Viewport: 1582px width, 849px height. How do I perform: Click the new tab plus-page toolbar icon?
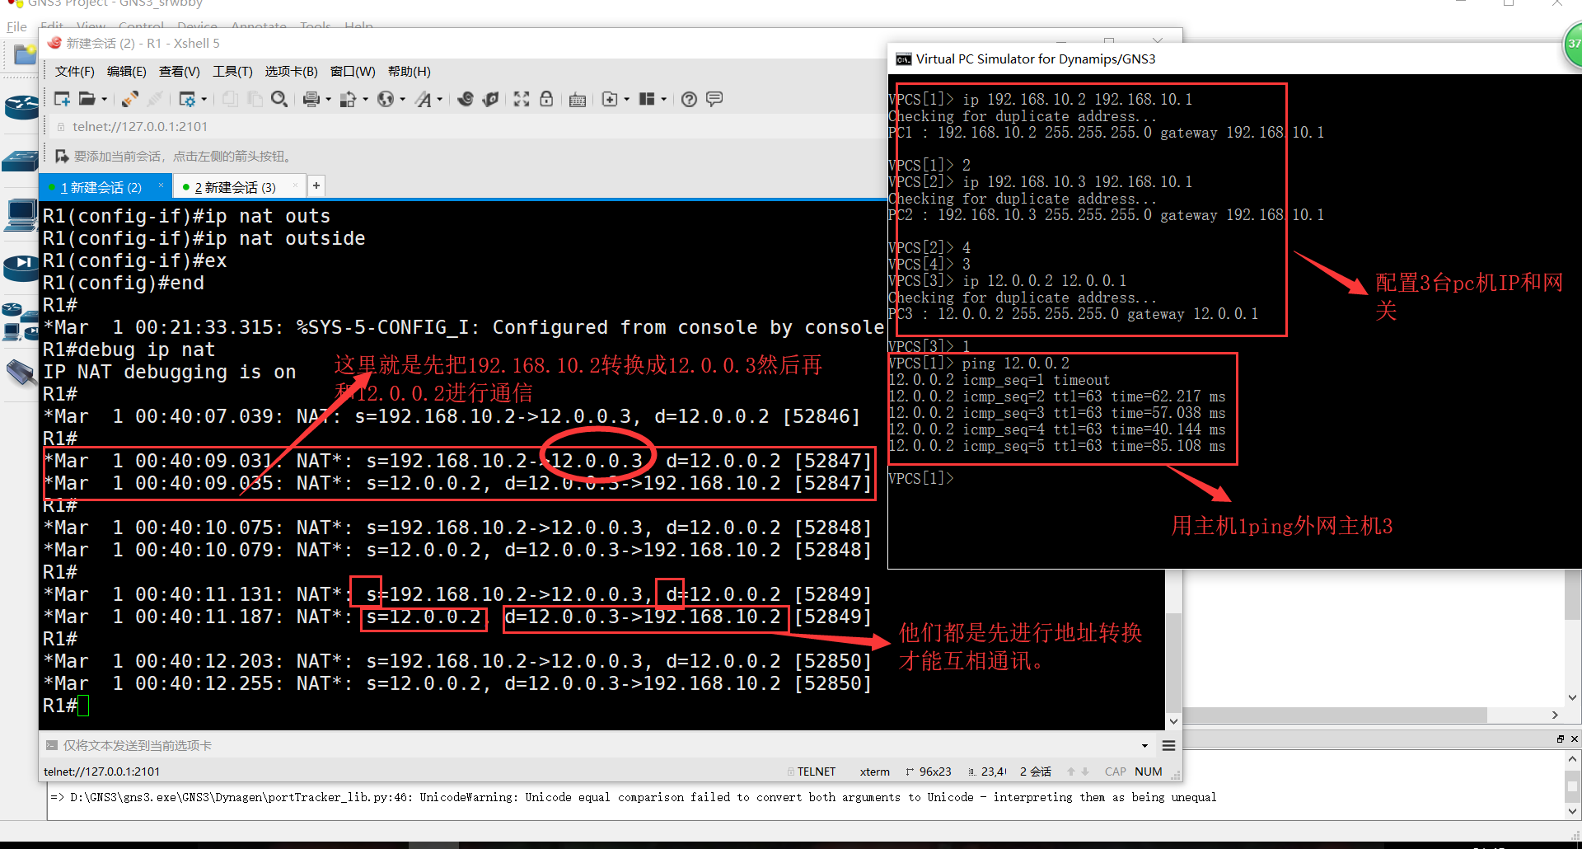coord(610,99)
